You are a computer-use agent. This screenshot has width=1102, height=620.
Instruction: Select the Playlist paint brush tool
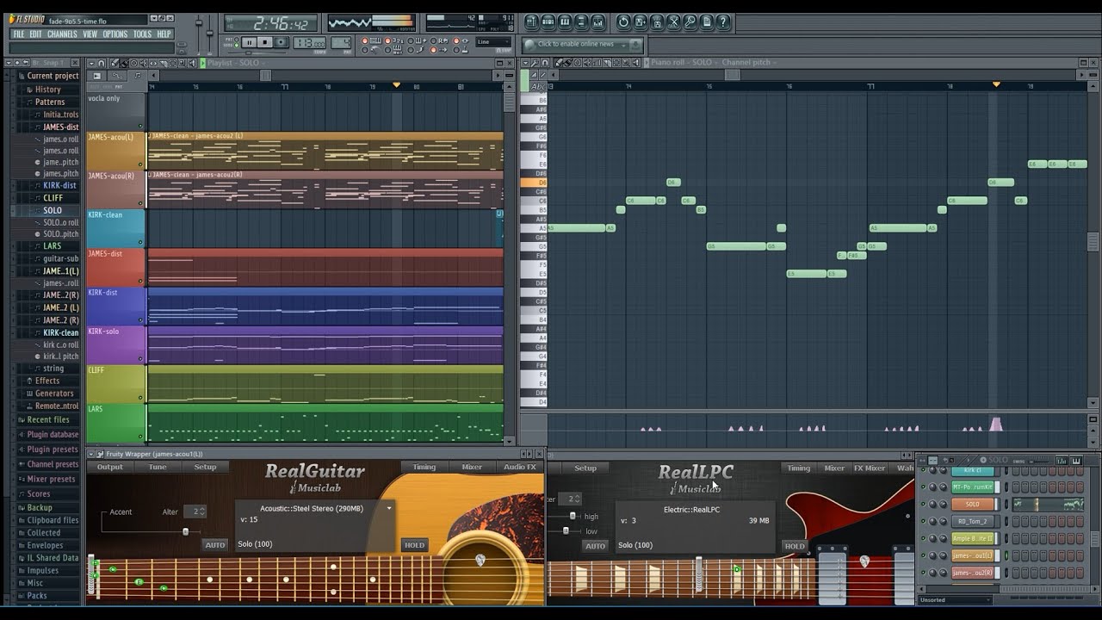[x=124, y=63]
